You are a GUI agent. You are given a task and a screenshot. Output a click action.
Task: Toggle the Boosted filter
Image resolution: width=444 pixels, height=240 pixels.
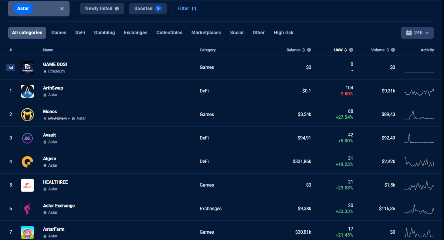(x=148, y=9)
